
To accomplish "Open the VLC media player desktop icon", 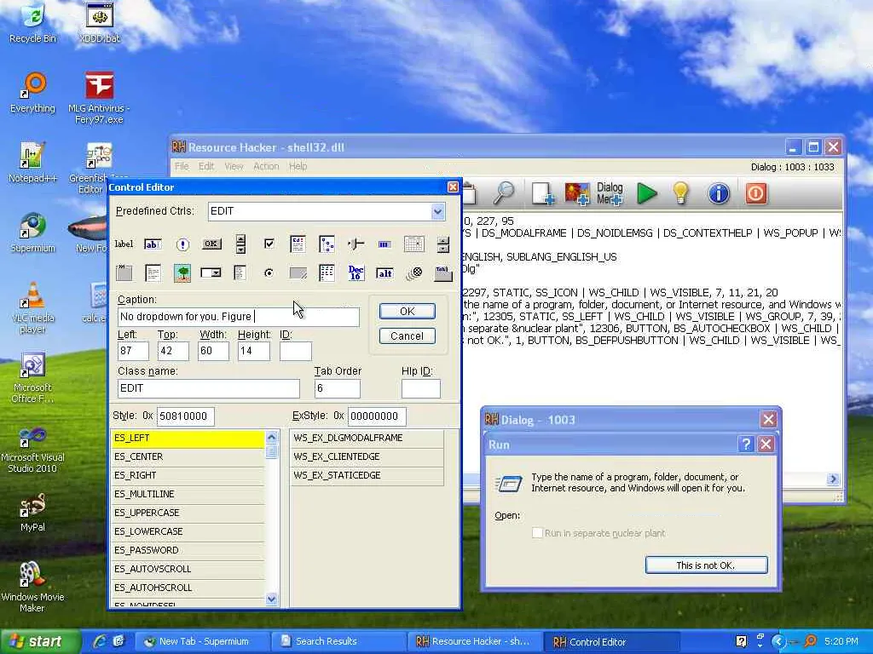I will coord(32,307).
